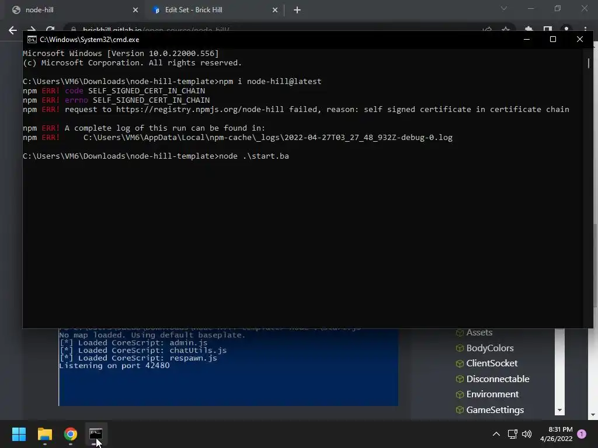This screenshot has height=448, width=598.
Task: Click the GameSettings class cube icon
Action: pos(460,410)
